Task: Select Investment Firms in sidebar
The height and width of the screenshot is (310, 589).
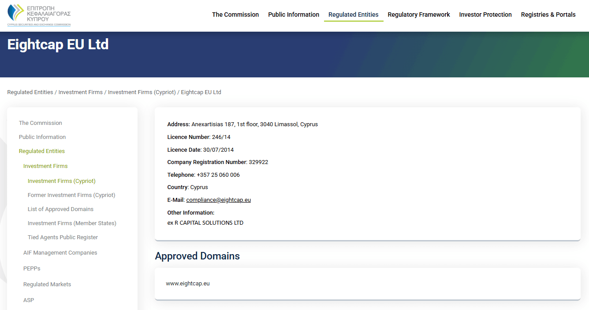Action: [45, 166]
